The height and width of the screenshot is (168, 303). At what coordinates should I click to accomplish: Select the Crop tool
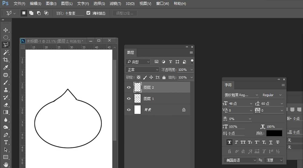click(x=6, y=60)
